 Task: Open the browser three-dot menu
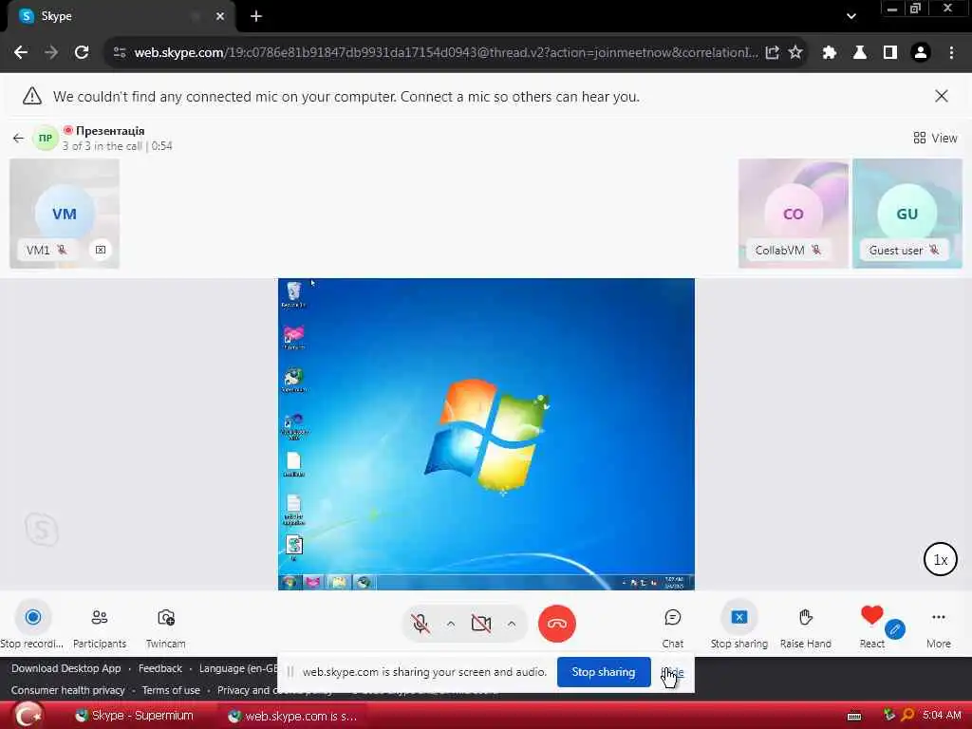pyautogui.click(x=951, y=53)
